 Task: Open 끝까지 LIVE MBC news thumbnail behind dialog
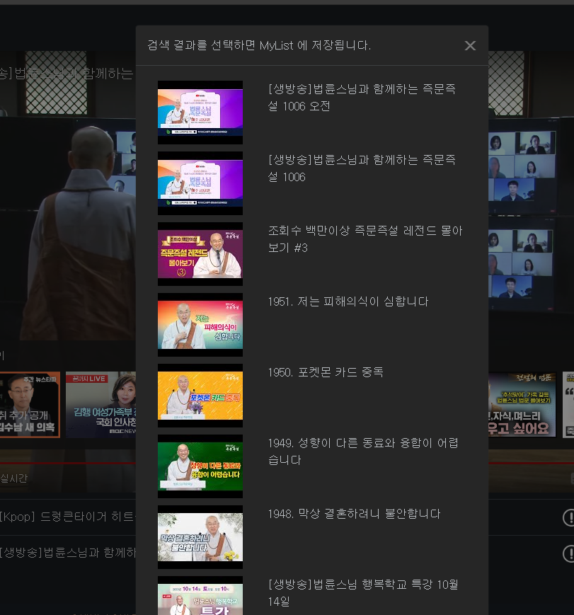point(101,404)
